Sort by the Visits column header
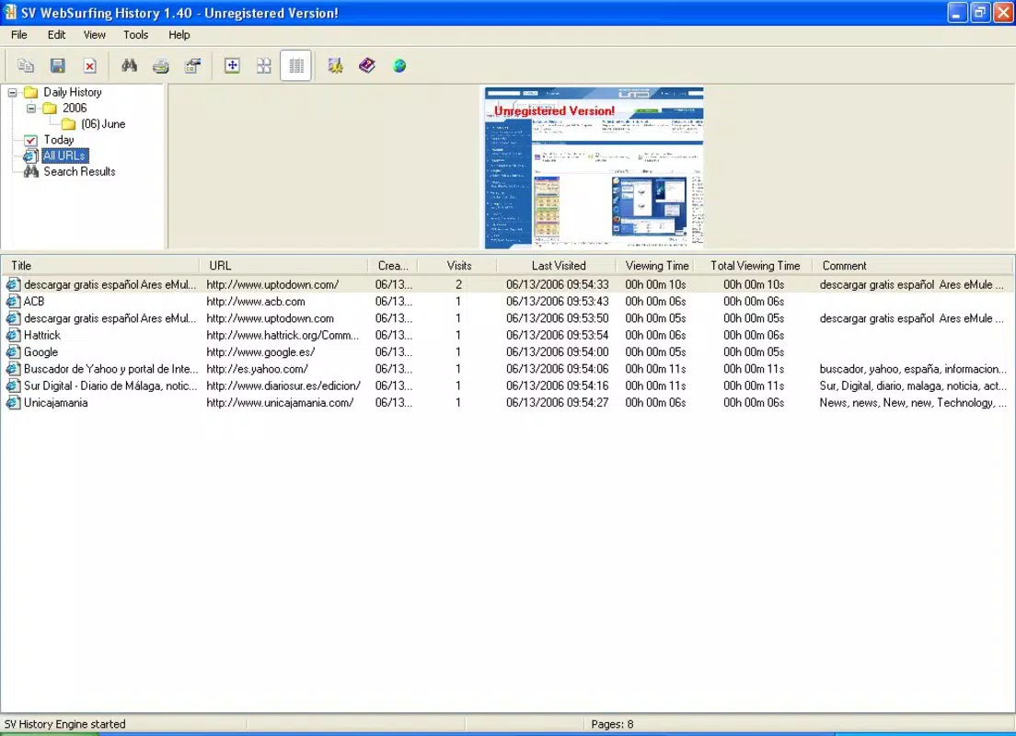 (x=456, y=266)
